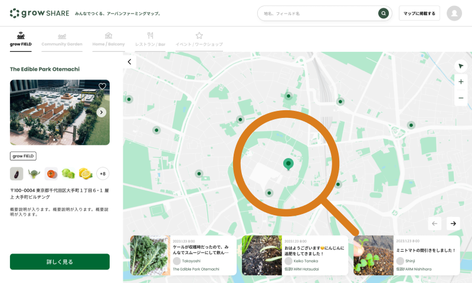The height and width of the screenshot is (283, 472).
Task: Select the lemon crop icon
Action: 86,174
